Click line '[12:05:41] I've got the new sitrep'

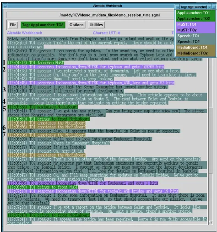pyautogui.click(x=107, y=113)
